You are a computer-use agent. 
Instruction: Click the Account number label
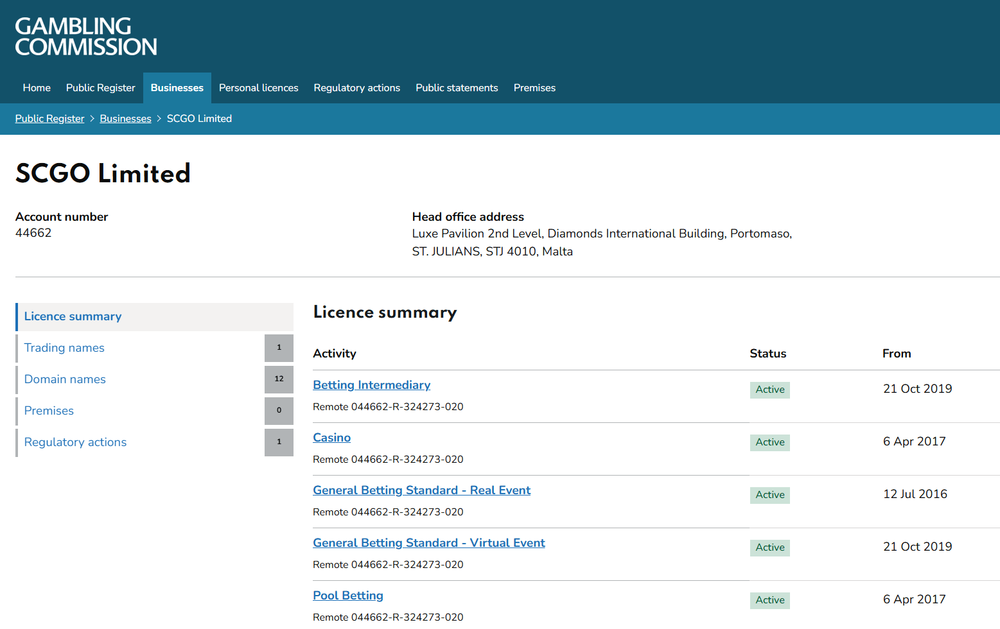pyautogui.click(x=62, y=217)
